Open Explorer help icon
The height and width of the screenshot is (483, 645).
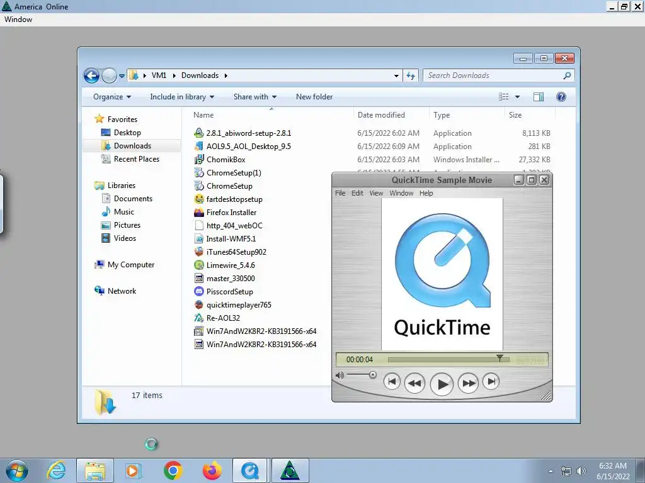point(561,97)
